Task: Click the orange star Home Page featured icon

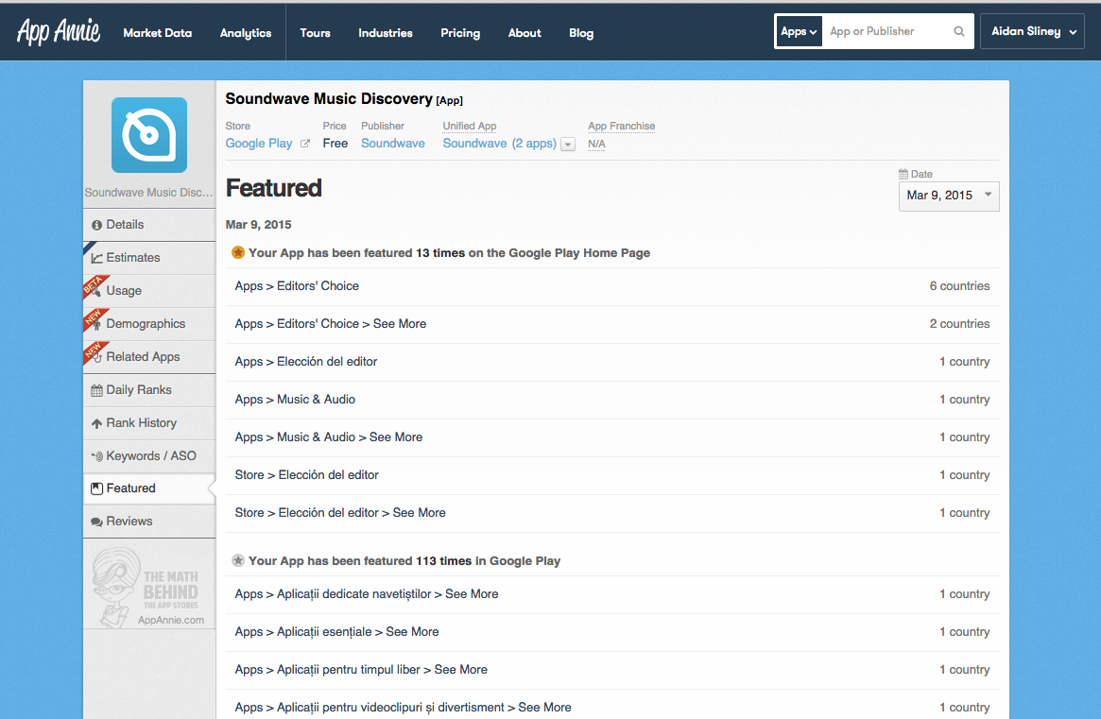Action: (238, 252)
